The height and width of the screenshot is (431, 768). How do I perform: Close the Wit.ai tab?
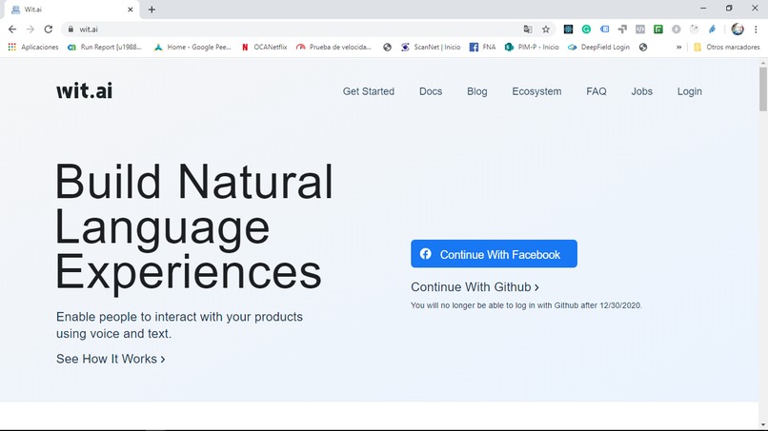tap(131, 10)
